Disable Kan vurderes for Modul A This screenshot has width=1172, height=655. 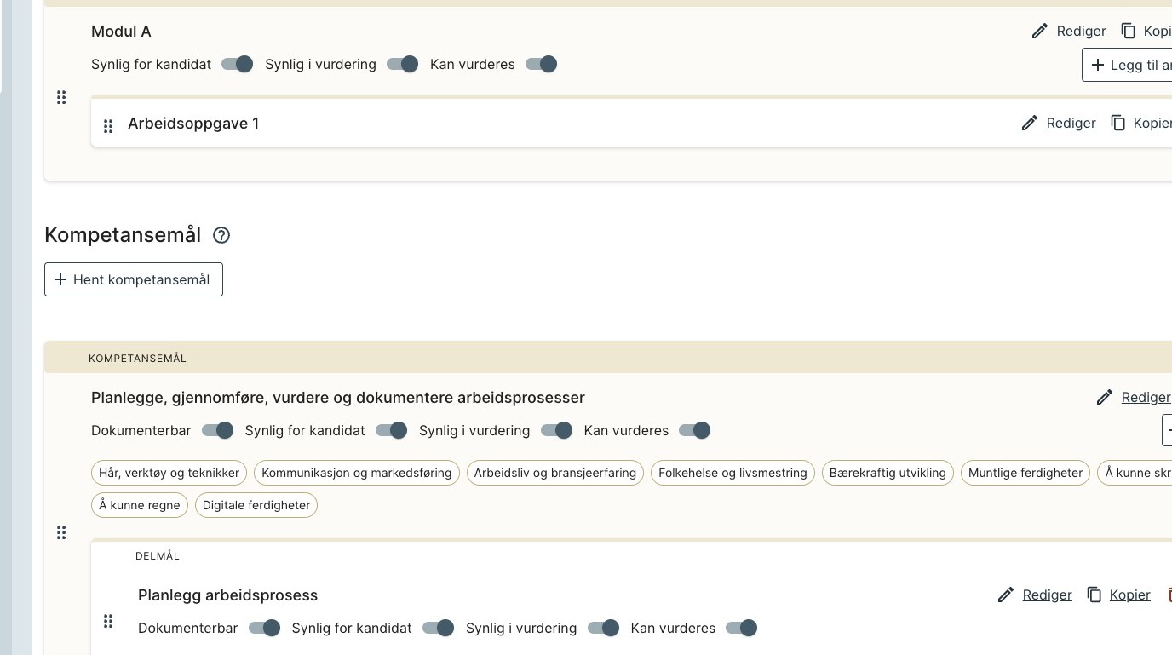[542, 65]
